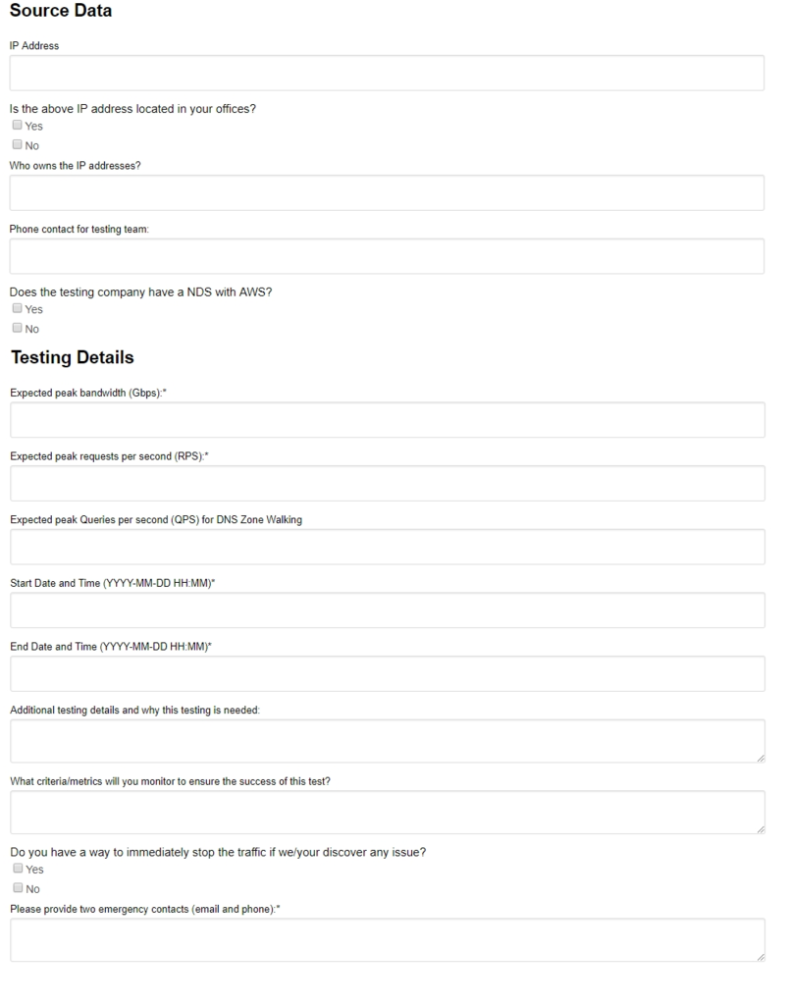Click the Additional testing details text area
This screenshot has height=1005, width=789.
(387, 741)
